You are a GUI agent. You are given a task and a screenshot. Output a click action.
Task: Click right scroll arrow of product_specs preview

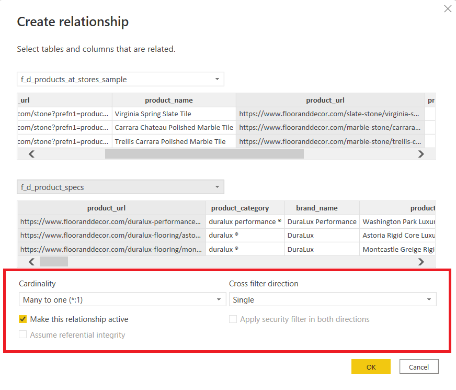[x=421, y=262]
